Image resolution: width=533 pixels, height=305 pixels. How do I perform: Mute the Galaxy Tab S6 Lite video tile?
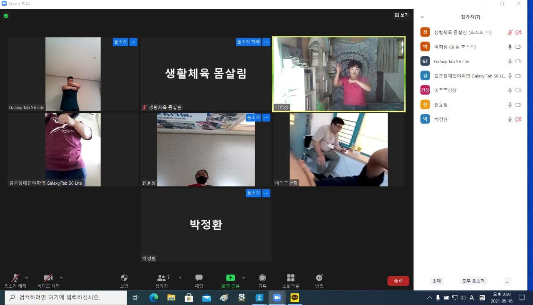[120, 42]
